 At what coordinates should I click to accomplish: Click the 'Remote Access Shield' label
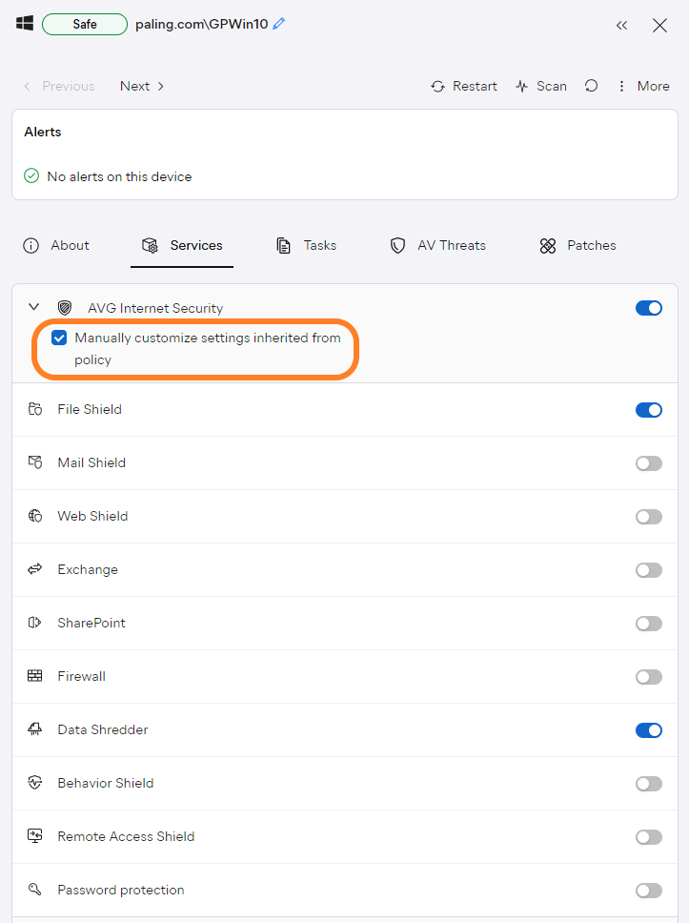click(x=126, y=836)
